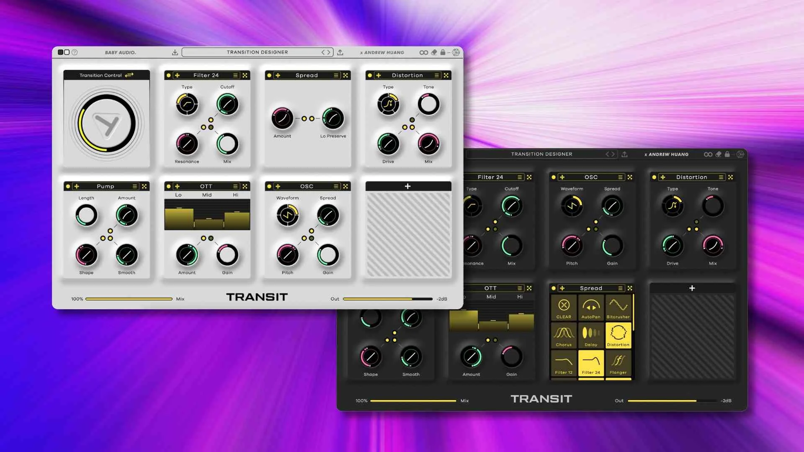This screenshot has width=804, height=452.
Task: Disable the Spread module power dot
Action: click(x=269, y=75)
